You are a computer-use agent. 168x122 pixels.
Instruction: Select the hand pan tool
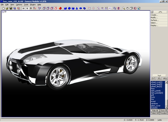coord(127,8)
